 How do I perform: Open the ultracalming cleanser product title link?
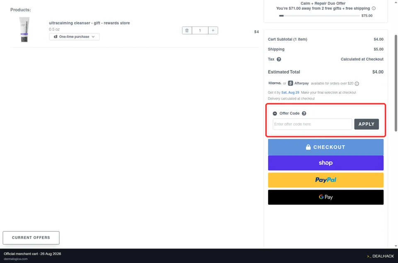[x=90, y=23]
